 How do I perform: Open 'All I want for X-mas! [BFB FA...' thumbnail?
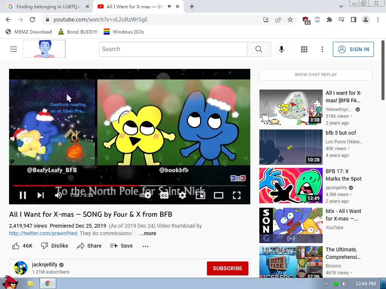pos(291,107)
